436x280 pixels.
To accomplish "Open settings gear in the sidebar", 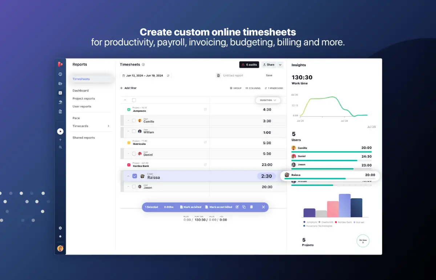I will (x=60, y=228).
